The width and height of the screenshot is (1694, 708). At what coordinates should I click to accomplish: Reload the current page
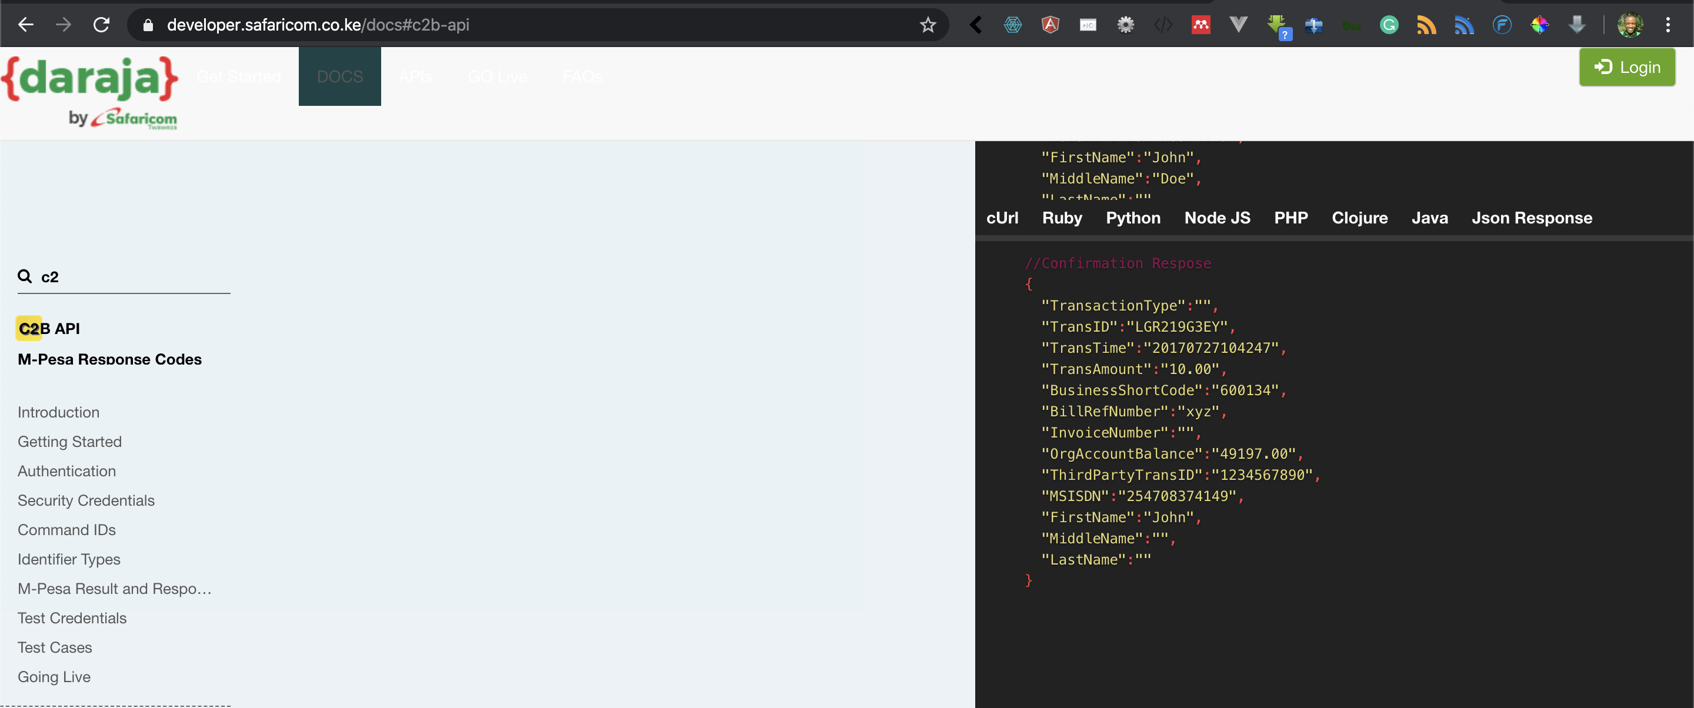click(101, 25)
